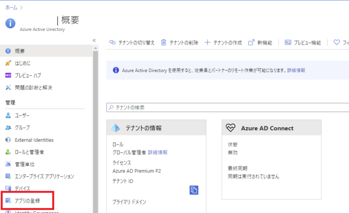349x213 pixels.
Task: Click the テナントの検索 search field
Action: coord(227,108)
